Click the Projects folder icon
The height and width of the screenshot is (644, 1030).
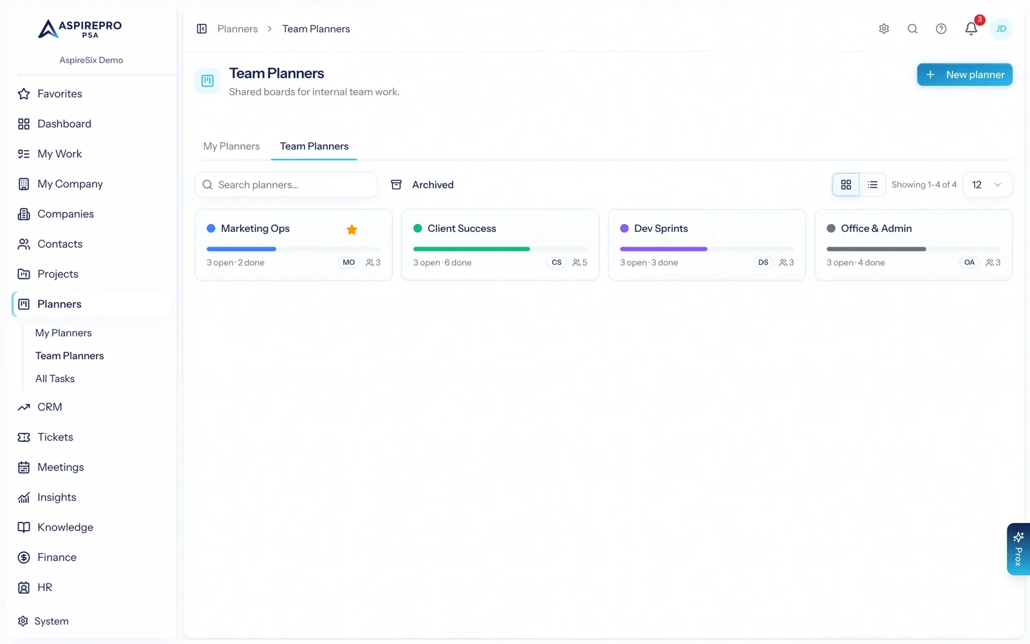(x=24, y=274)
